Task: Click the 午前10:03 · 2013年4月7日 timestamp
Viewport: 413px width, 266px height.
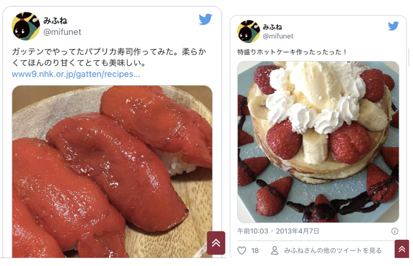Action: [278, 231]
